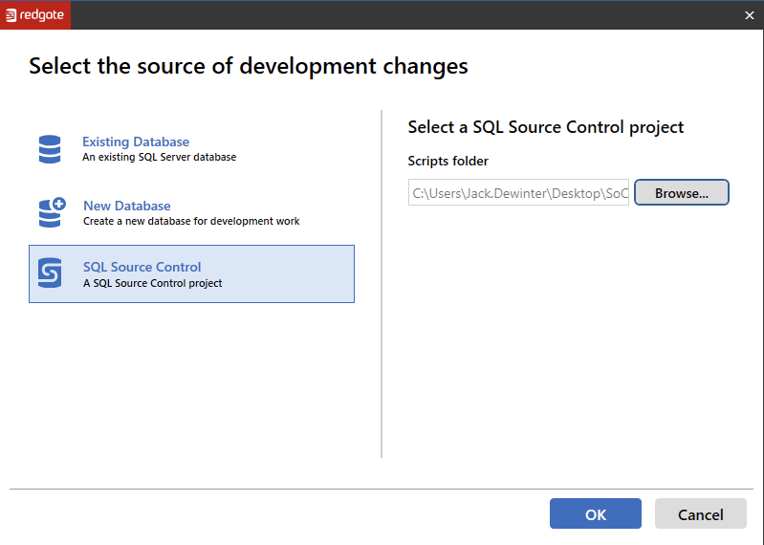Click the SQL Source Control icon
764x545 pixels.
(50, 273)
